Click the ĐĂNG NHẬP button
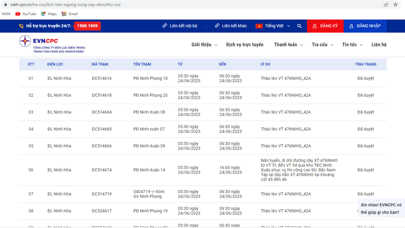The width and height of the screenshot is (405, 228). point(365,26)
